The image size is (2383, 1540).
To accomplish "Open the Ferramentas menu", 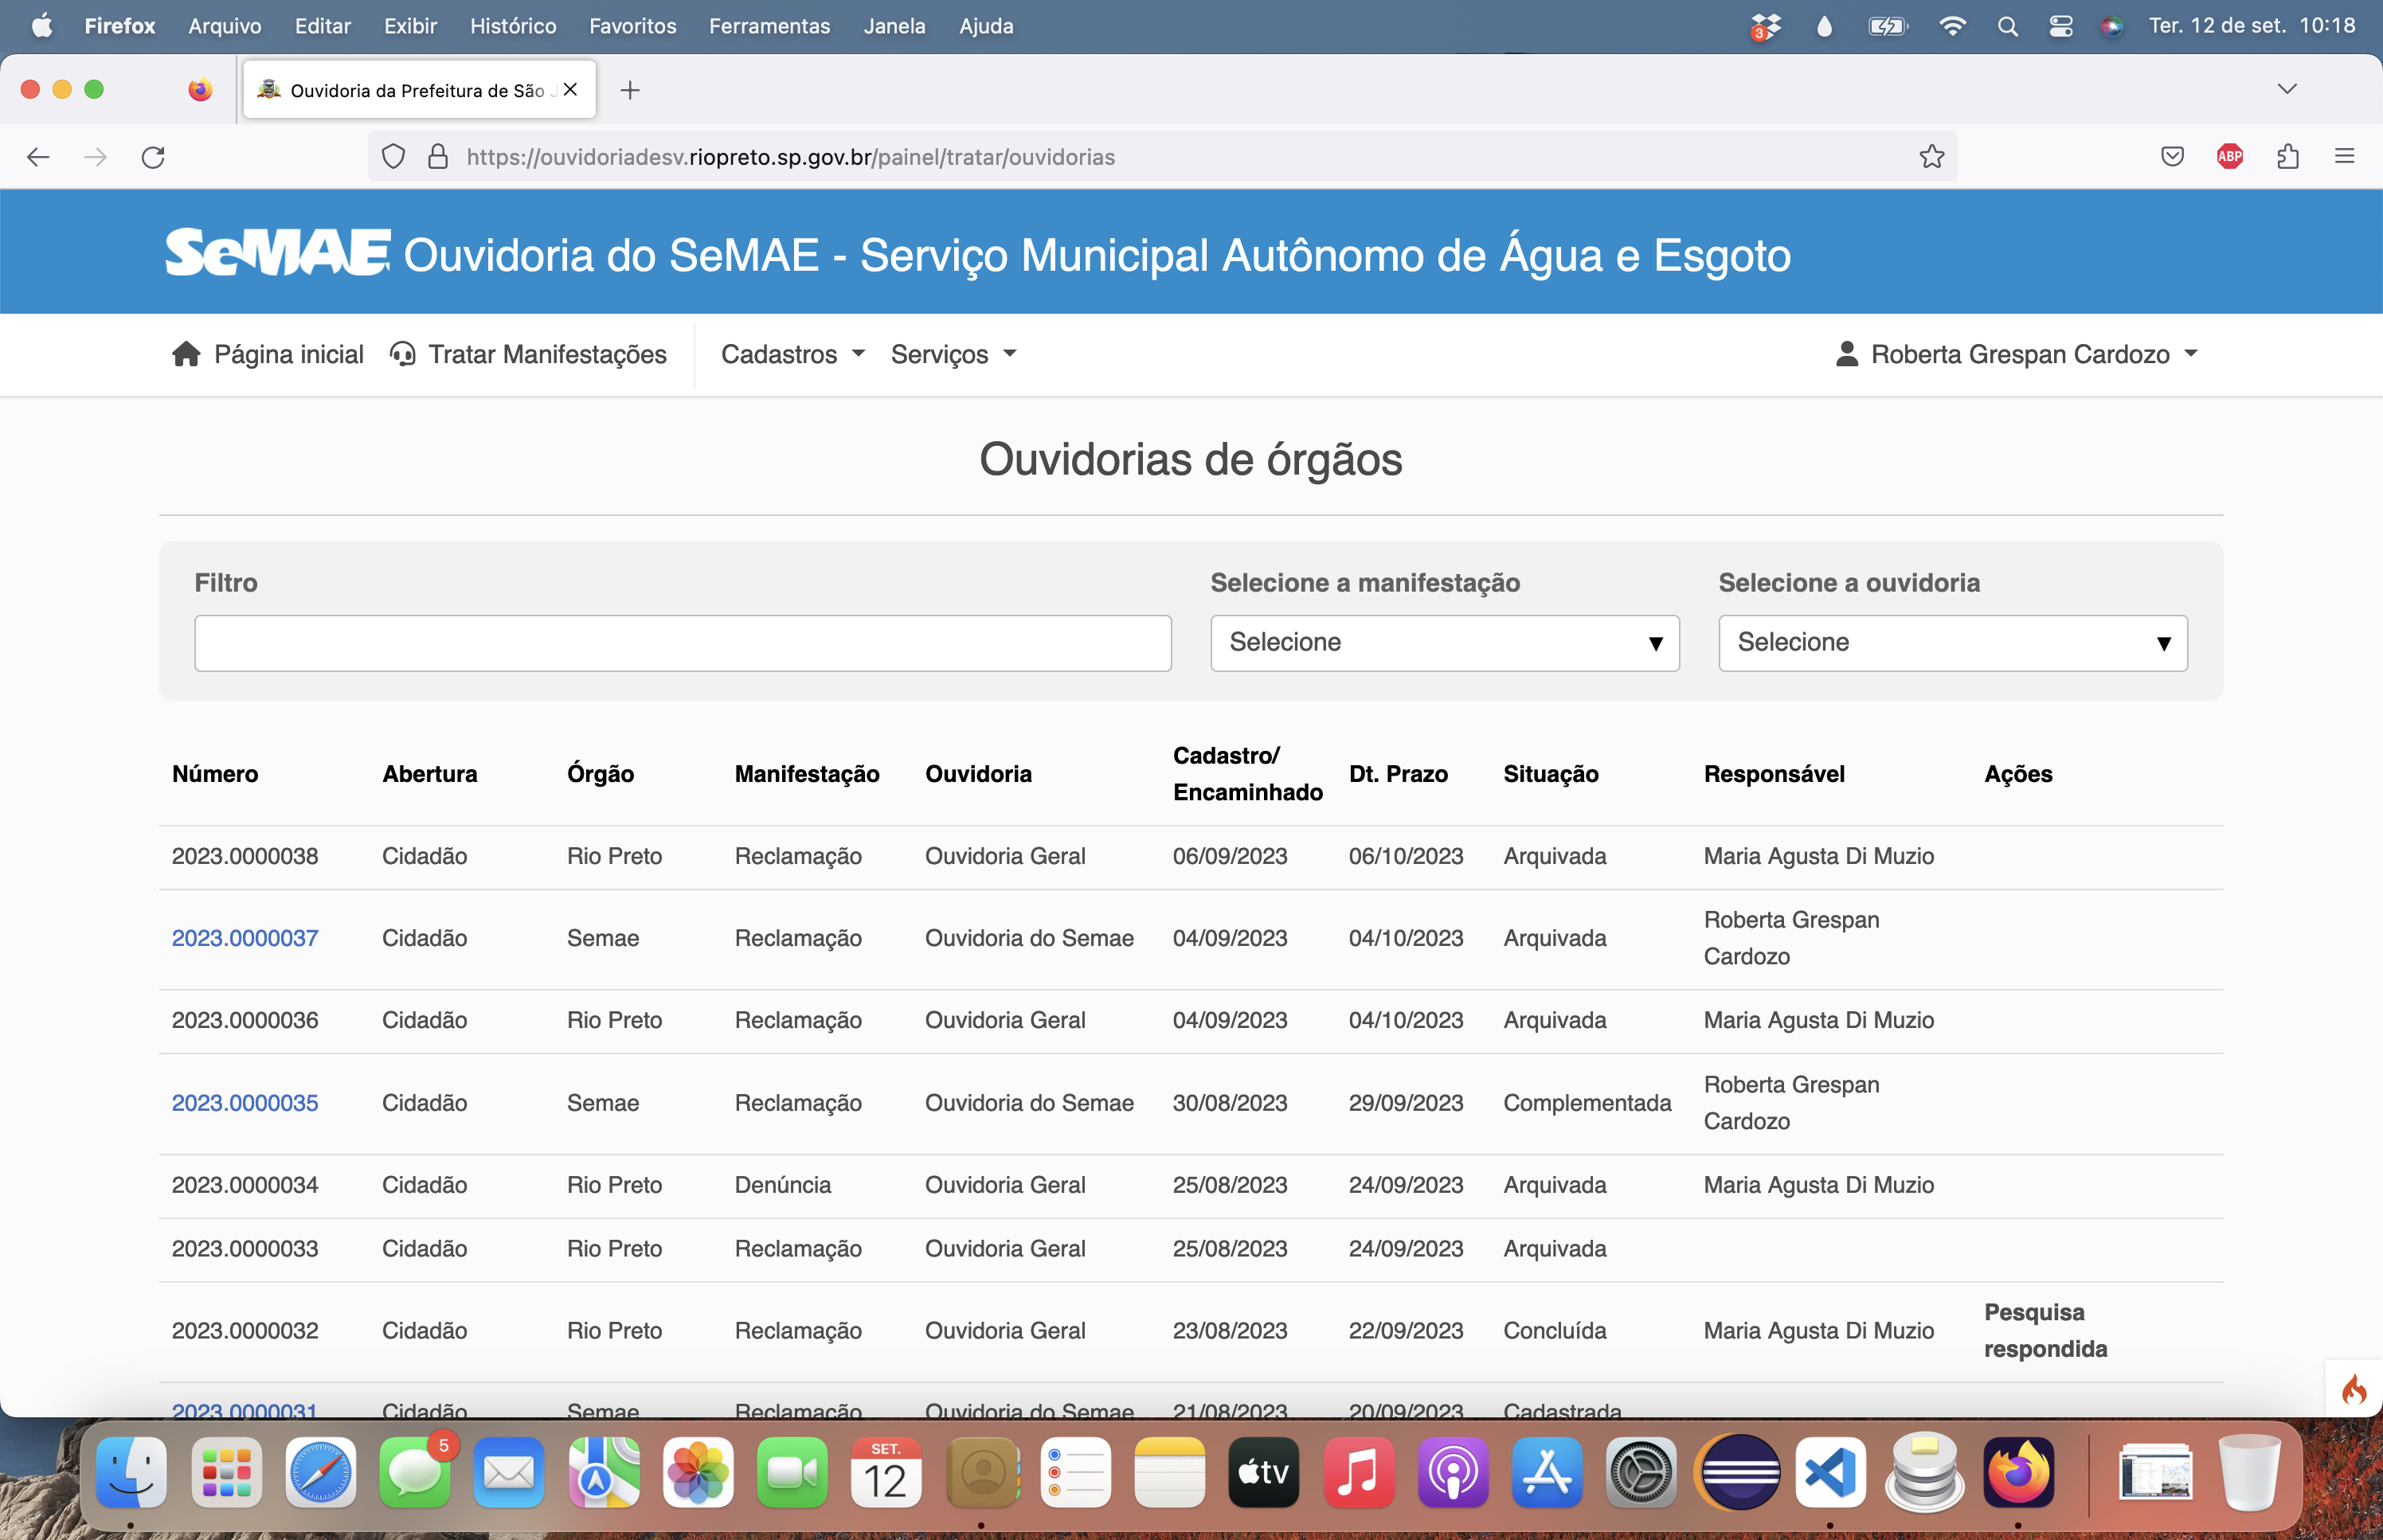I will (x=769, y=26).
